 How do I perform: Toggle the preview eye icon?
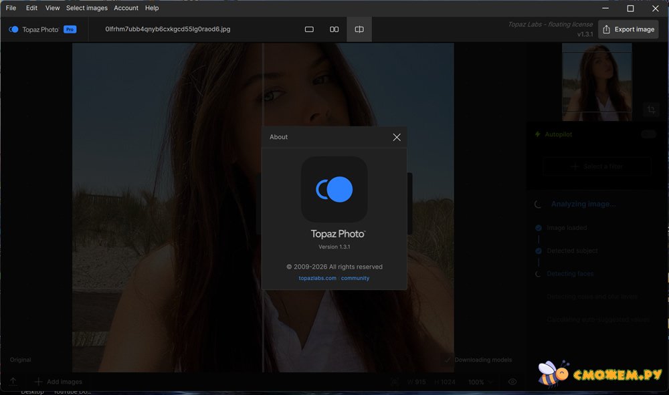coord(512,382)
